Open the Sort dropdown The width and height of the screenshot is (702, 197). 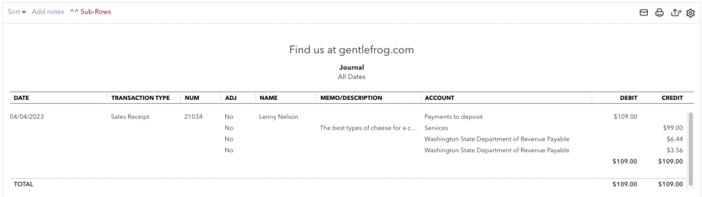pos(17,12)
